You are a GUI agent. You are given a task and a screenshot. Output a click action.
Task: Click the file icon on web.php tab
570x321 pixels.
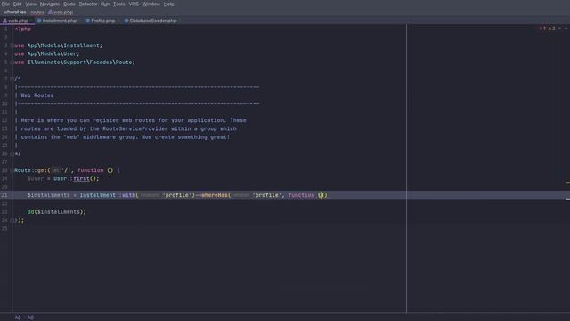tap(4, 21)
